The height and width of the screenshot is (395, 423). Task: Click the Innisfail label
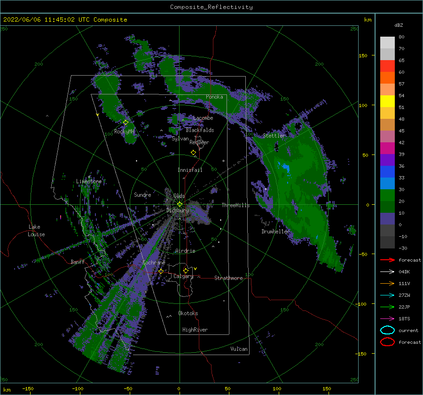click(x=190, y=170)
